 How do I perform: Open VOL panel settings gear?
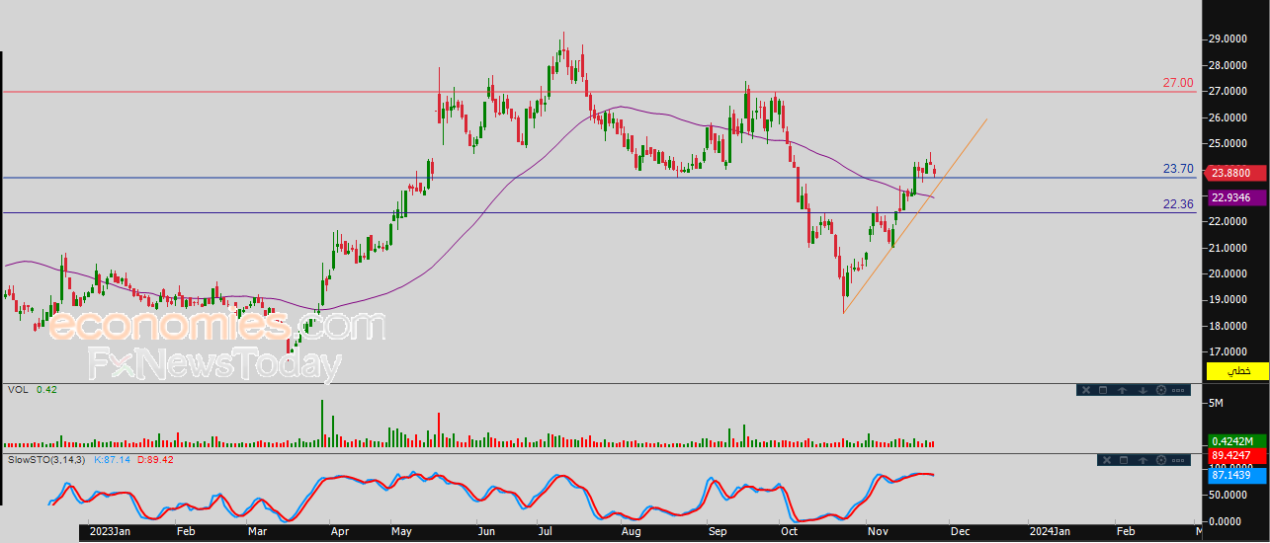(1161, 390)
